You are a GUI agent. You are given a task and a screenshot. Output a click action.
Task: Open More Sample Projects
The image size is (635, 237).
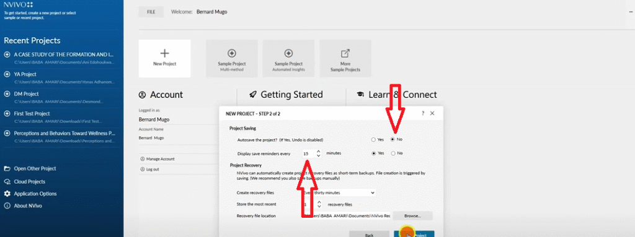[x=345, y=58]
